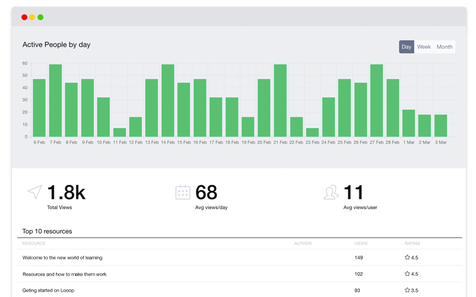Screen dimensions: 476x297
Task: Open 'Resources and how to make them work'
Action: click(x=64, y=274)
